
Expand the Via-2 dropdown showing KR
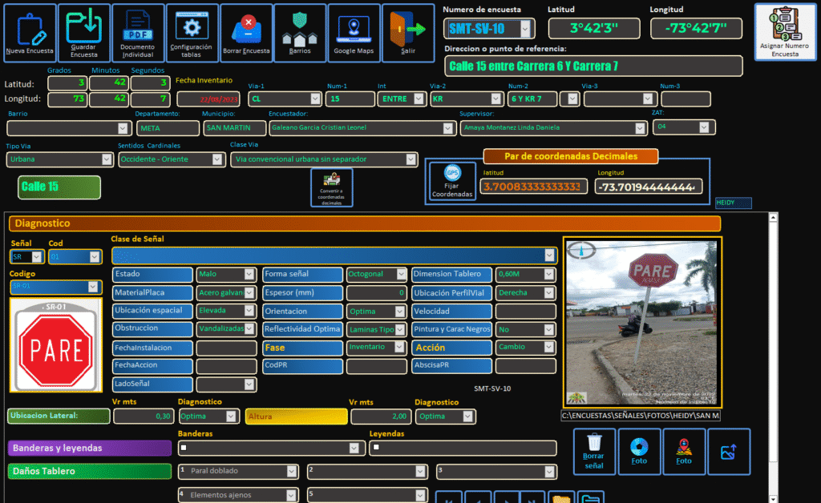pos(495,99)
